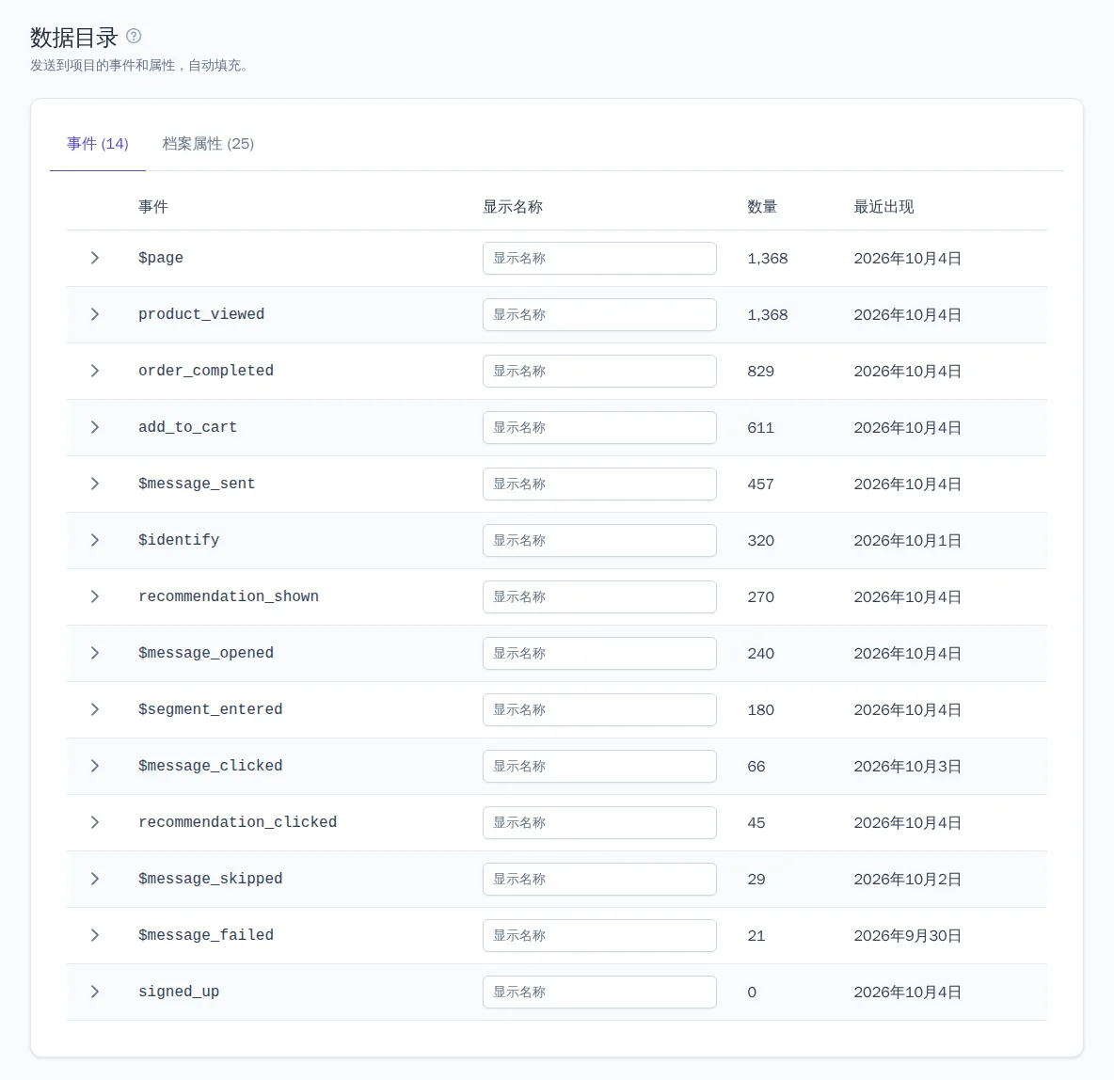This screenshot has width=1114, height=1080.
Task: Expand the $identify event row
Action: (x=94, y=540)
